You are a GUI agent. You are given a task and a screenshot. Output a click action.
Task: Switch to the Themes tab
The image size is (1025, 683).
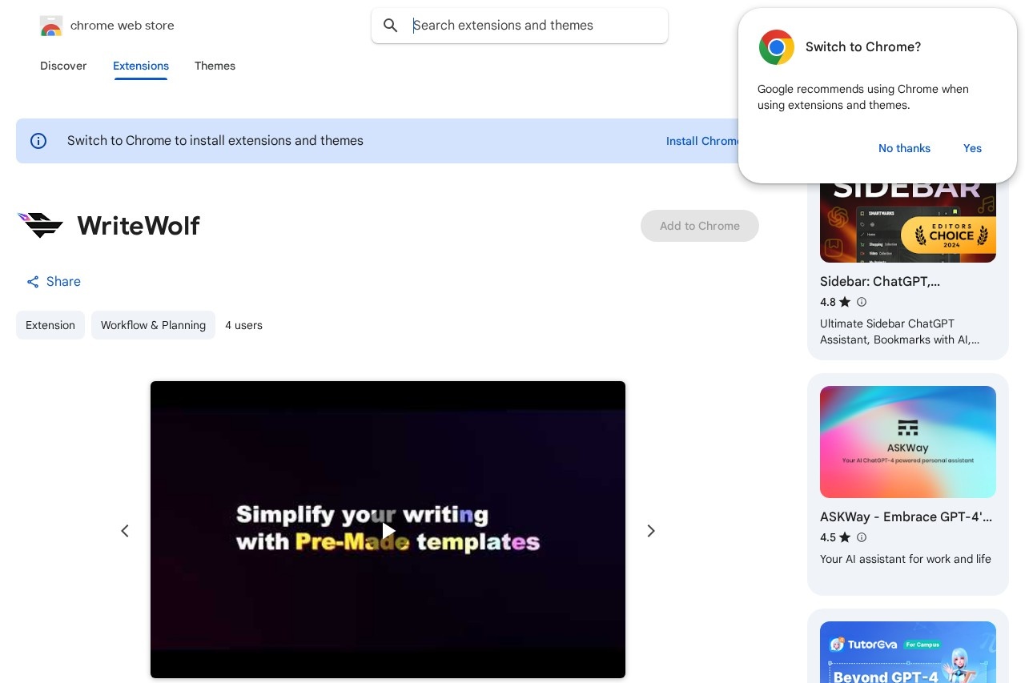click(215, 66)
